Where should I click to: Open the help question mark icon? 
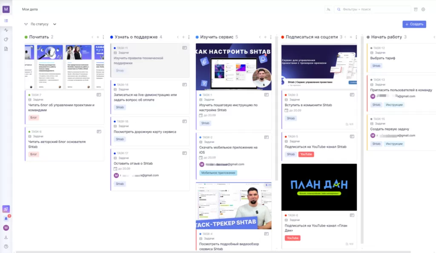pos(6,247)
